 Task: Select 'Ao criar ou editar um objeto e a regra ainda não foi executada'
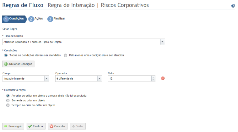8,96
